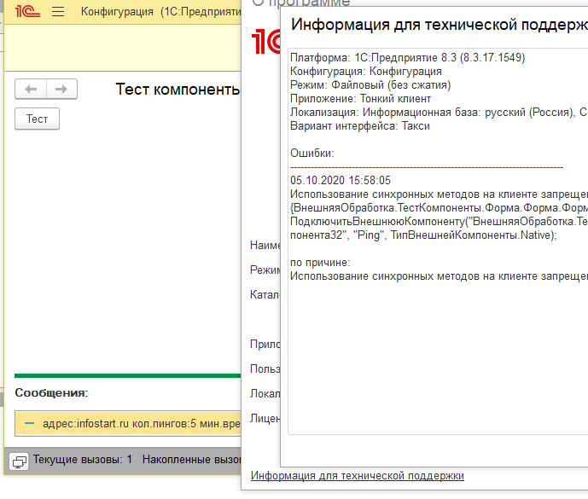Open link Информация для технической поддержки
The image size is (588, 499).
pos(358,475)
